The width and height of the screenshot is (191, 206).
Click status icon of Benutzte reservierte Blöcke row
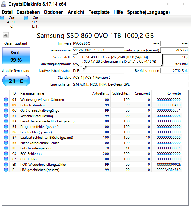[x=6, y=121]
